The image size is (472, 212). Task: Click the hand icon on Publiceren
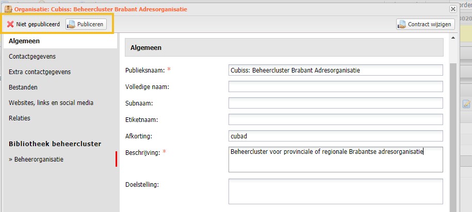(x=72, y=24)
